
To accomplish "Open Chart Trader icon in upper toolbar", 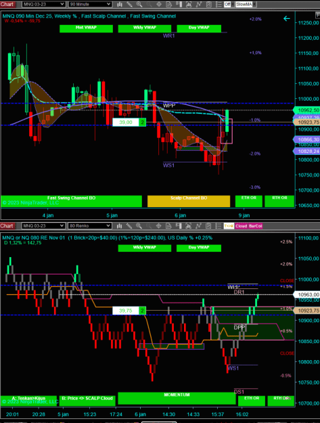I will tap(179, 4).
